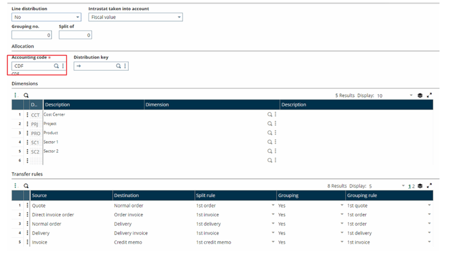Search dimension value for Cost Center row
The height and width of the screenshot is (254, 460).
[270, 115]
